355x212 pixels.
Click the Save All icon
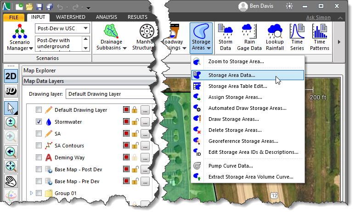(49, 7)
